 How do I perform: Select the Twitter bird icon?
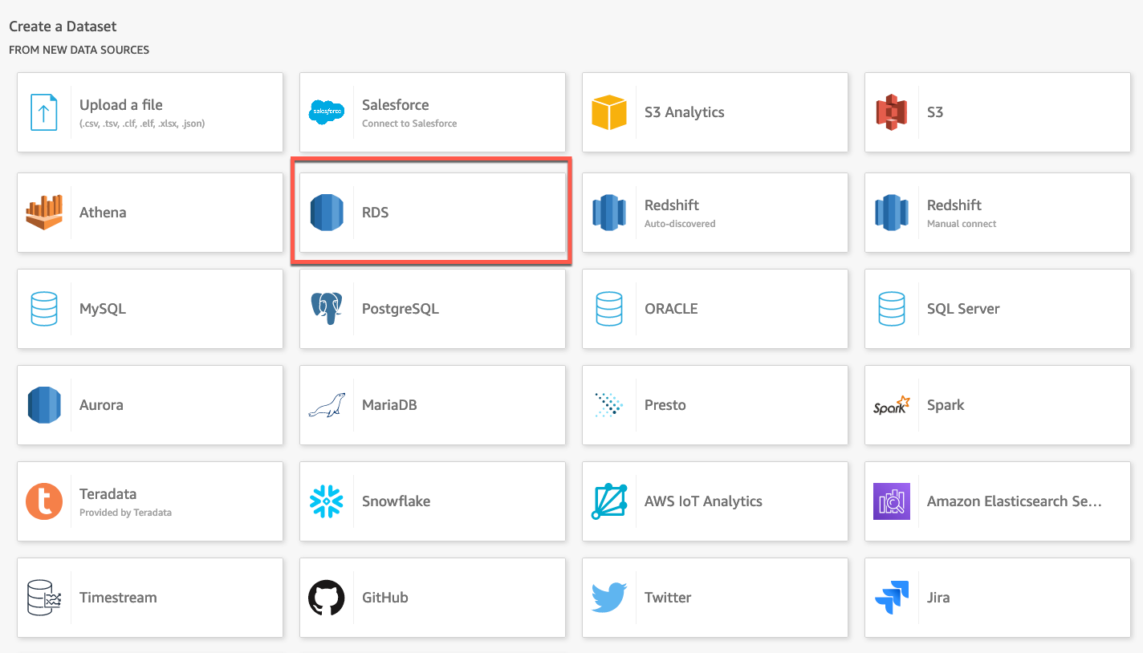click(608, 598)
